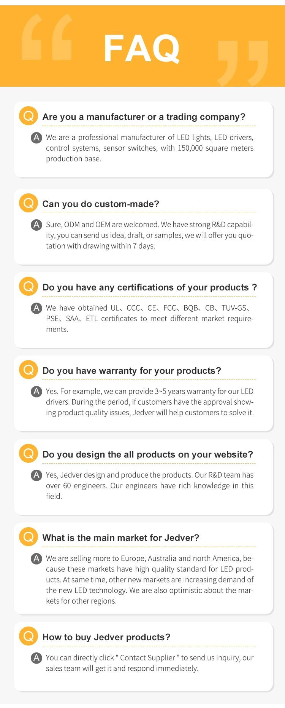Viewport: 285px width, 708px height.
Task: Click the closing quotation mark in banner
Action: (243, 63)
